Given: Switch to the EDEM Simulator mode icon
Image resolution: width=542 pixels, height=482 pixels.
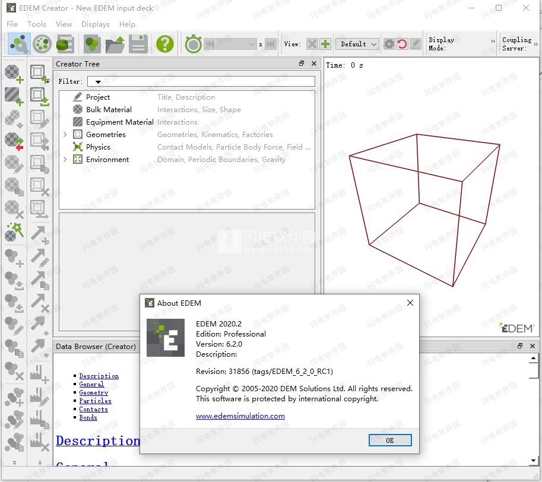Looking at the screenshot, I should pos(42,44).
